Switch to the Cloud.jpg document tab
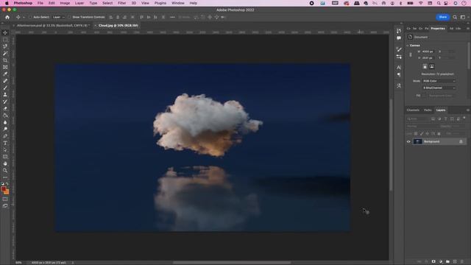The width and height of the screenshot is (471, 265). (118, 26)
